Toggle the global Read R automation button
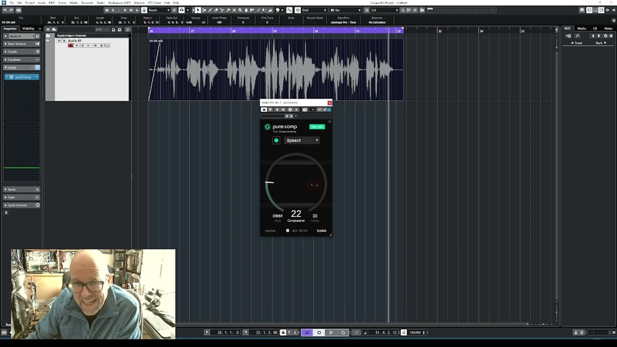 [125, 10]
